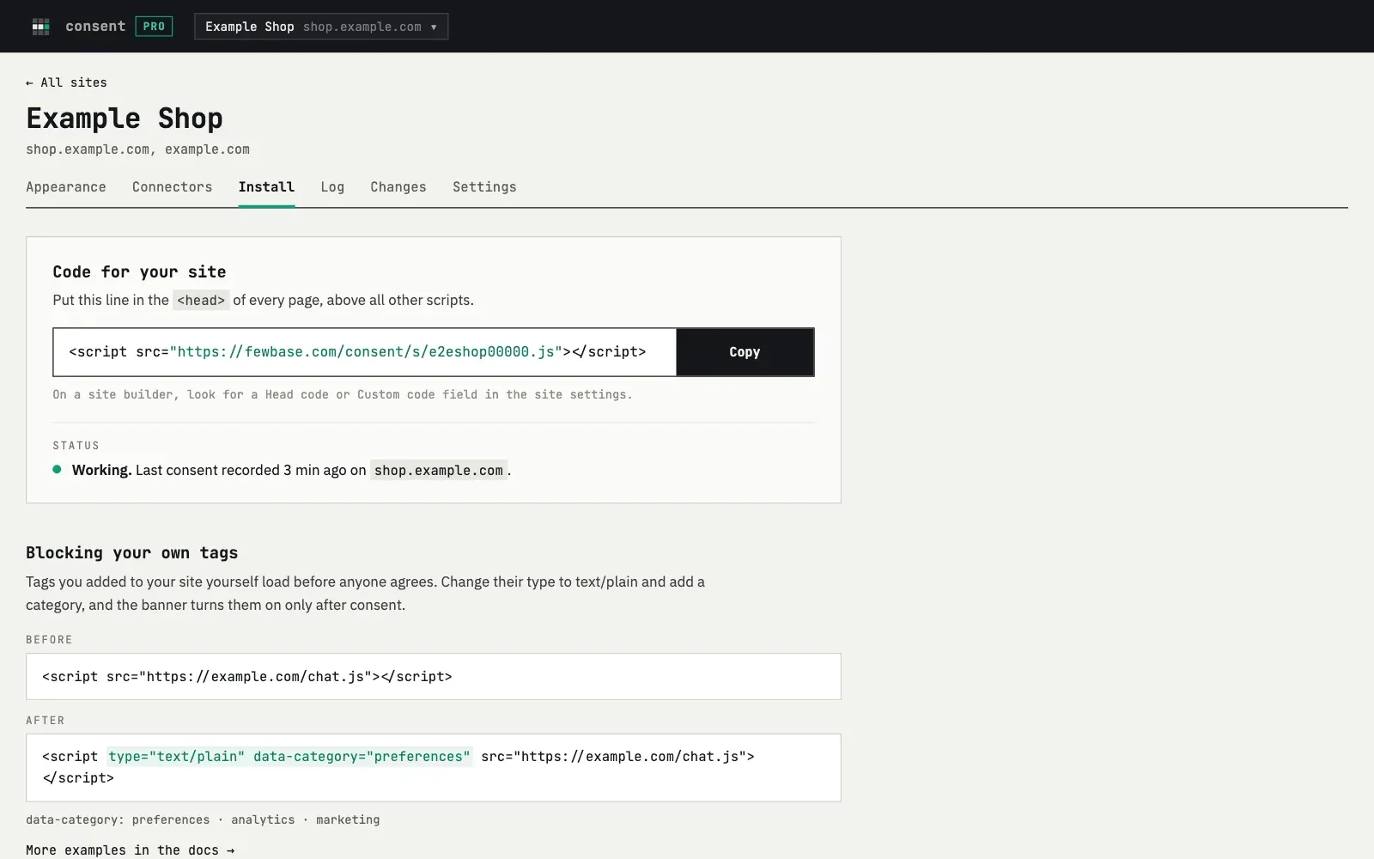Click the <head> code tag in instructions
Viewport: 1374px width, 859px height.
[x=201, y=300]
